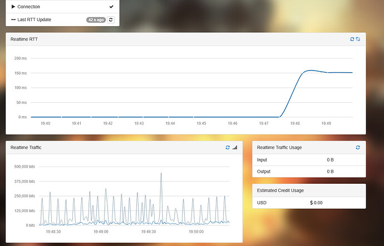Click the 0 bits axis label
This screenshot has height=246, width=384.
[x=31, y=225]
